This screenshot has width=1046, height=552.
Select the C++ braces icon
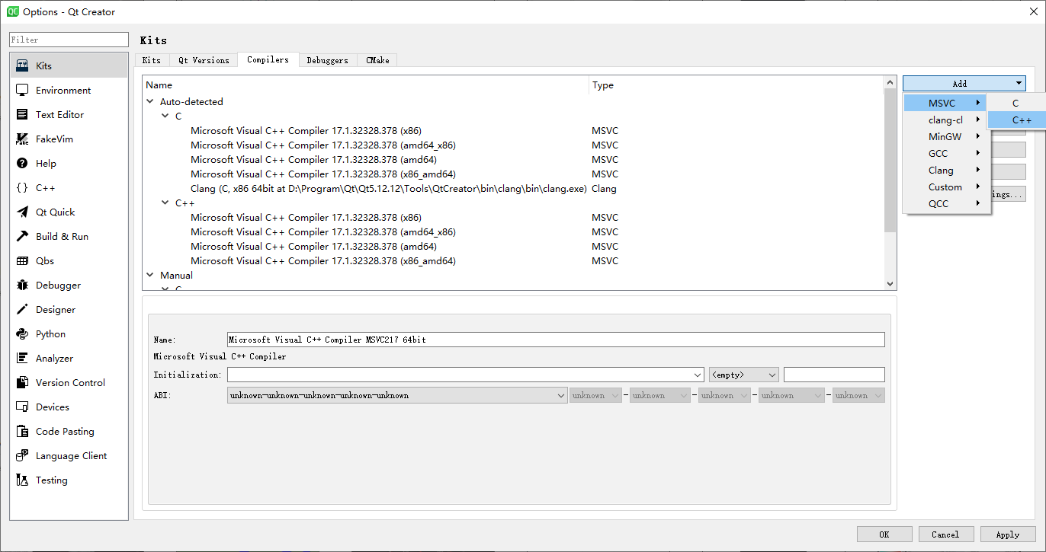point(22,187)
